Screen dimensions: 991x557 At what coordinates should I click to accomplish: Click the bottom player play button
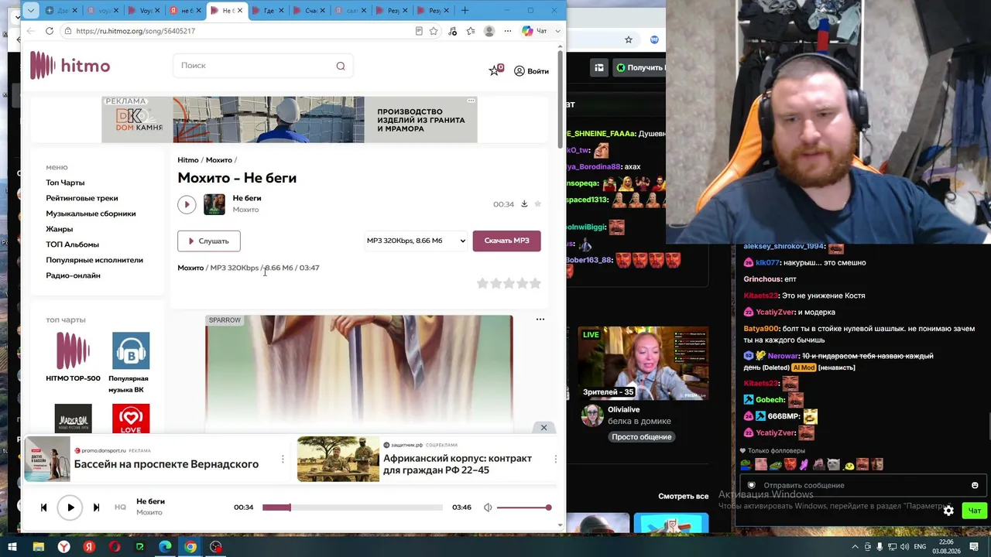[70, 507]
